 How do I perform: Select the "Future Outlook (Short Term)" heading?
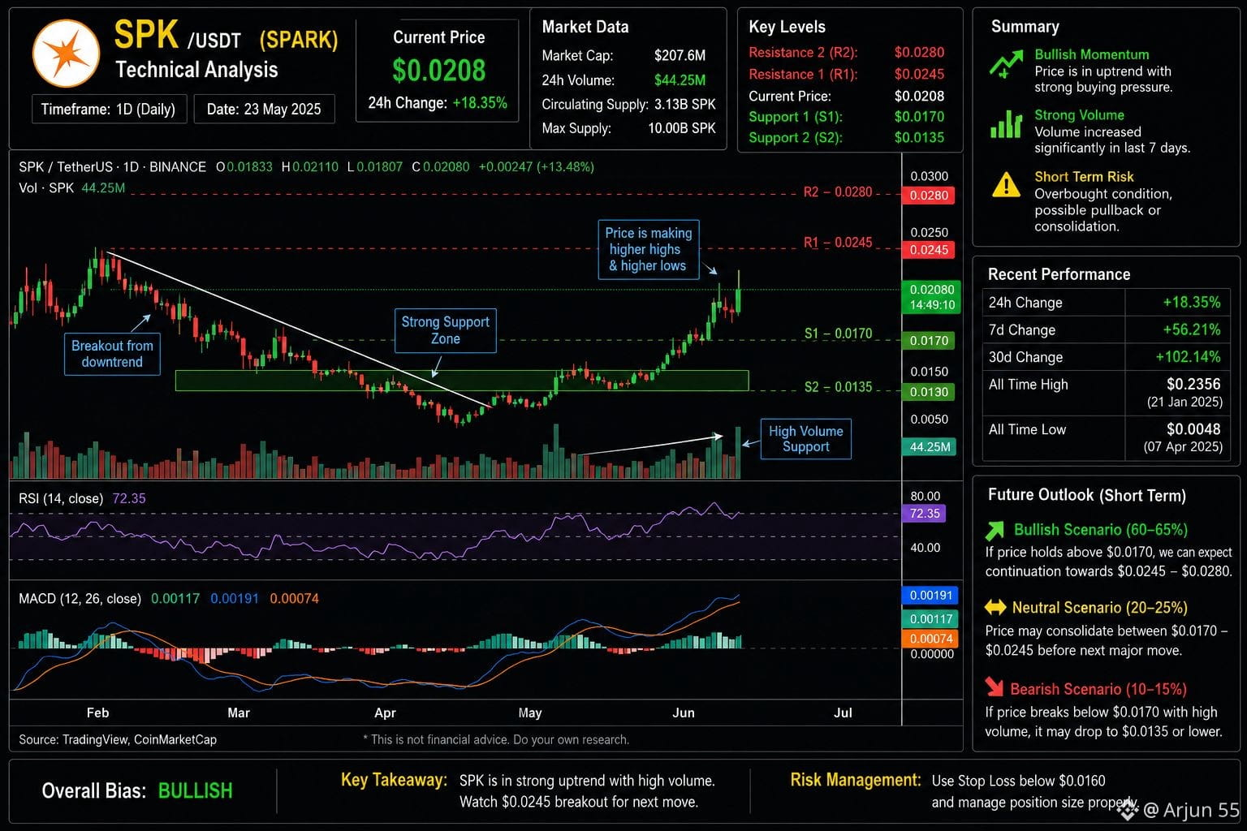point(1087,496)
